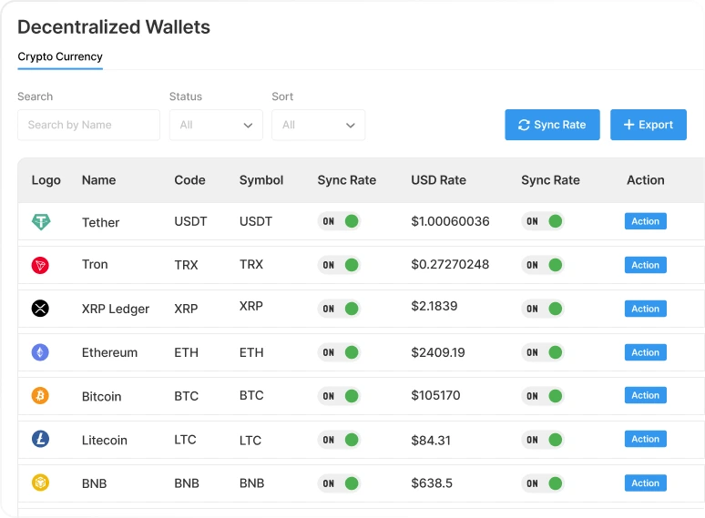Click the $0.27270248 rate value
Image resolution: width=705 pixels, height=518 pixels.
450,264
